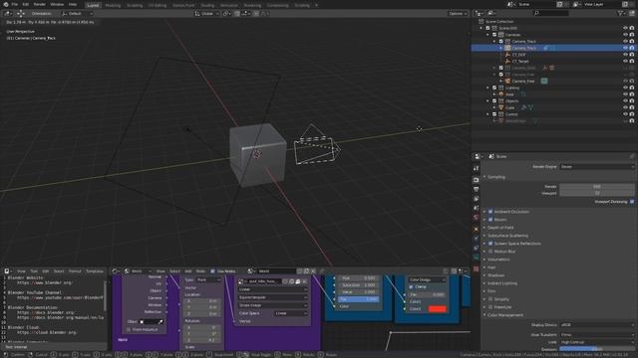The height and width of the screenshot is (358, 638).
Task: Enable Motion Blur checkbox
Action: tap(490, 252)
